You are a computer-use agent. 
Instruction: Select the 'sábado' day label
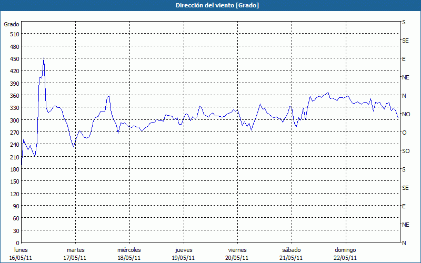coord(291,250)
